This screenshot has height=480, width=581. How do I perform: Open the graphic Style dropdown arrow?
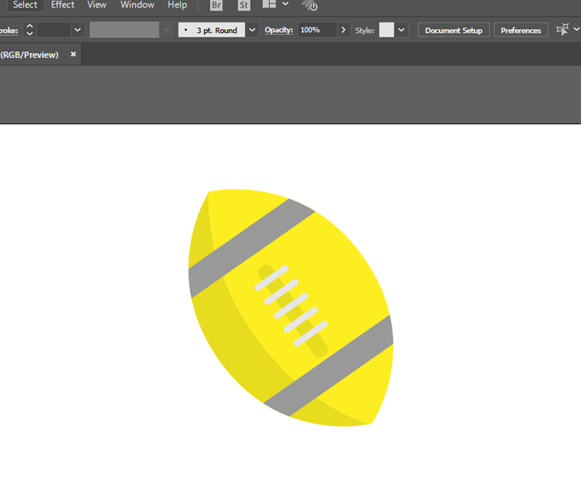coord(402,30)
